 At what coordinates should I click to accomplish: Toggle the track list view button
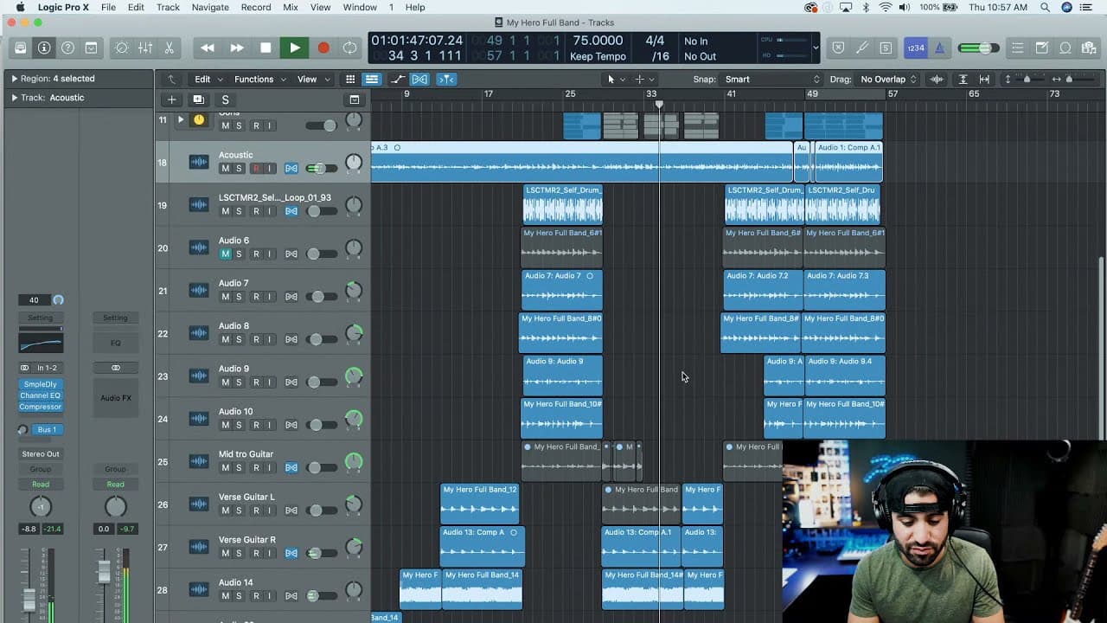372,79
